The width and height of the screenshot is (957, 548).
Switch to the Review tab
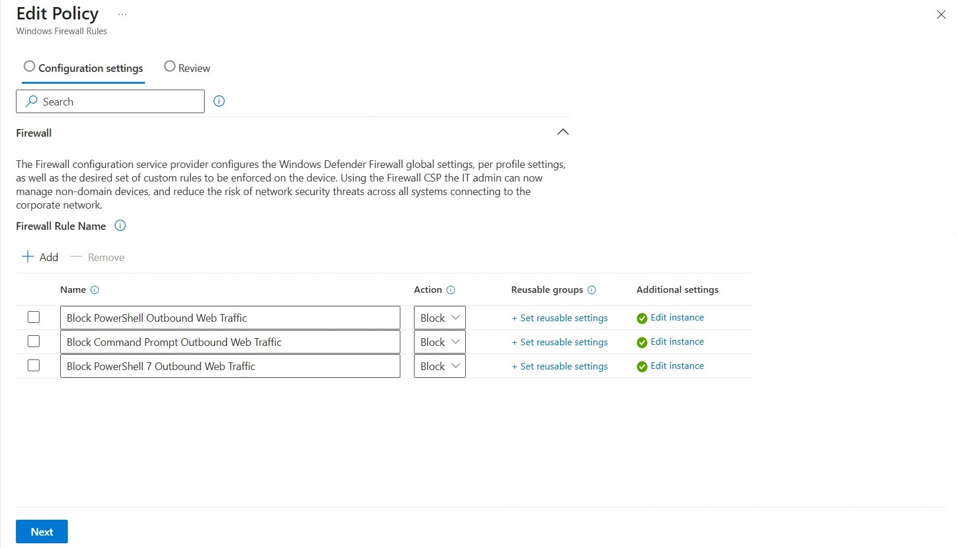pyautogui.click(x=187, y=68)
